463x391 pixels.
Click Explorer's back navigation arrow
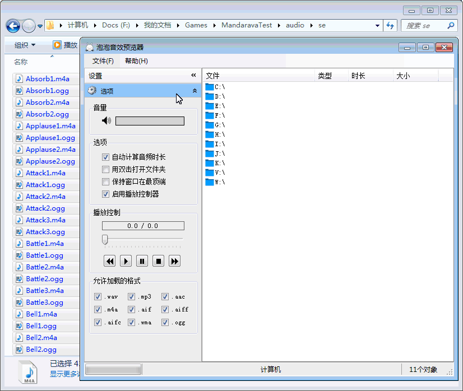point(13,26)
